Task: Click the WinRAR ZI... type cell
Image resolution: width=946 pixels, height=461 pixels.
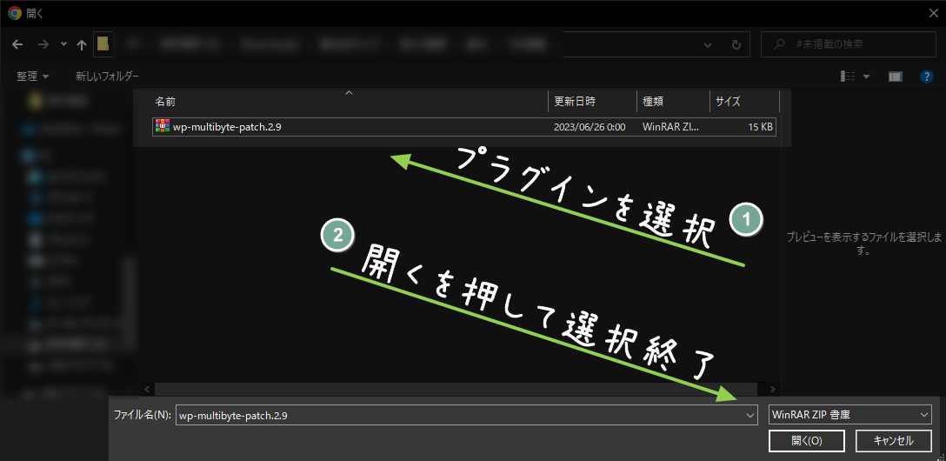Action: 671,127
